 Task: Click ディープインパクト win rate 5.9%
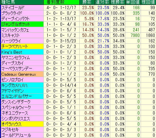point(89,19)
